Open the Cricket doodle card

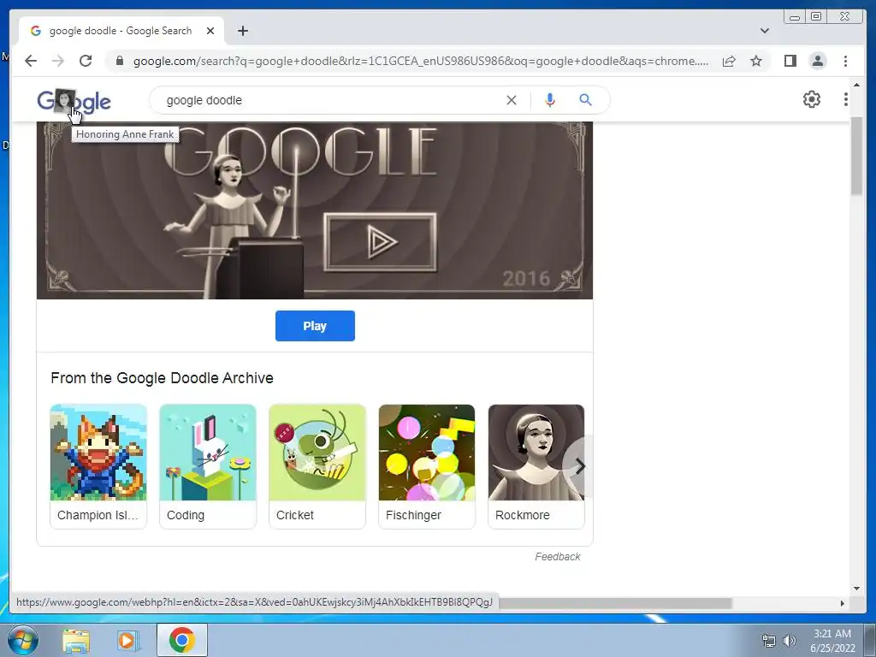317,466
